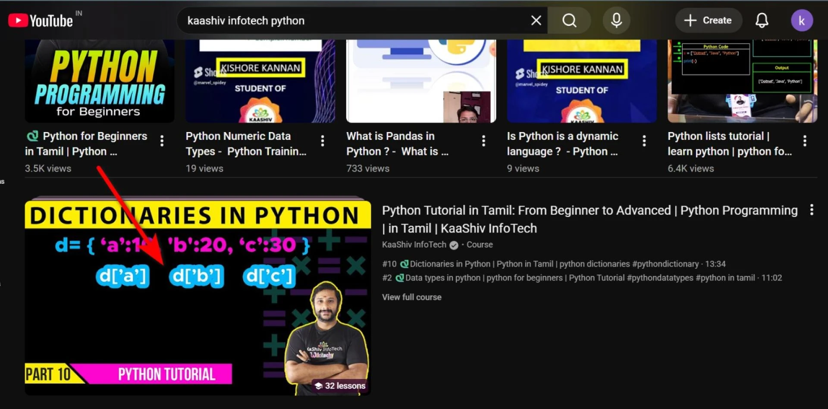The image size is (828, 409).
Task: Open options menu for Python lists tutorial
Action: click(x=805, y=141)
